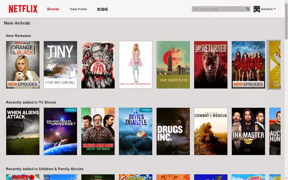Click the New Releases next arrow
This screenshot has height=180, width=288.
[x=274, y=65]
